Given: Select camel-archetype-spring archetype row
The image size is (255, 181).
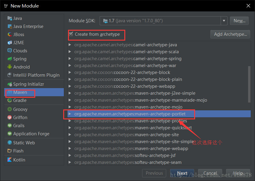Looking at the screenshot, I should (159, 59).
